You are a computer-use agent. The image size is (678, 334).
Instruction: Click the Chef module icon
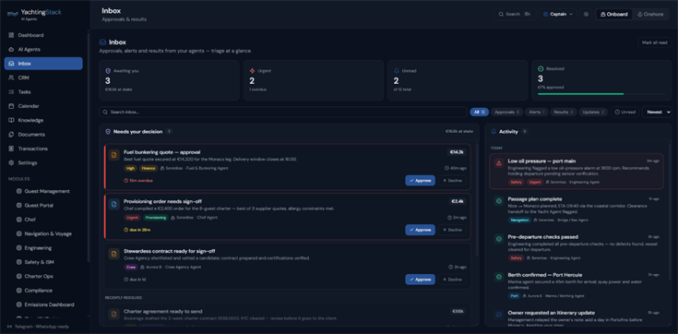pyautogui.click(x=18, y=220)
